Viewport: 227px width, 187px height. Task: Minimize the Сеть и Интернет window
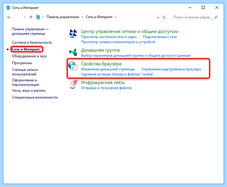click(x=190, y=8)
